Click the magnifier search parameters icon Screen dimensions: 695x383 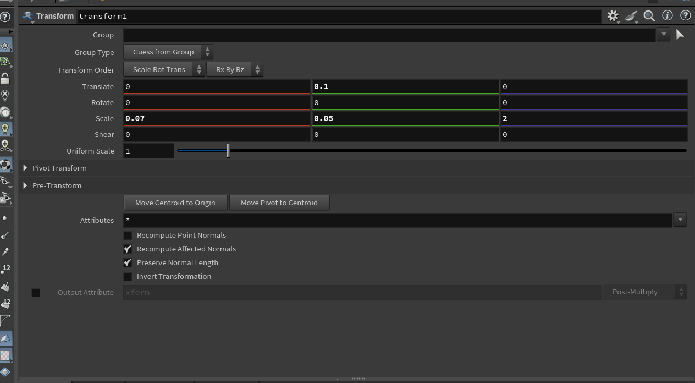pyautogui.click(x=649, y=16)
